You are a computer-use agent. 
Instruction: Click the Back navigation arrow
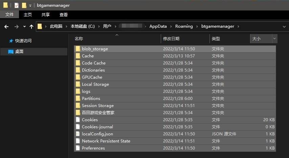pyautogui.click(x=6, y=26)
